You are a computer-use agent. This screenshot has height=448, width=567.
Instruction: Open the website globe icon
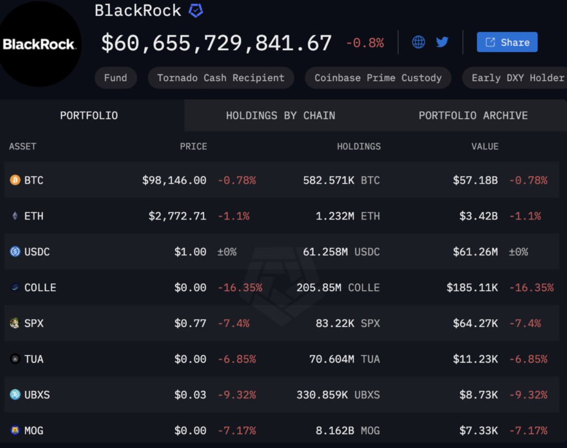point(418,42)
